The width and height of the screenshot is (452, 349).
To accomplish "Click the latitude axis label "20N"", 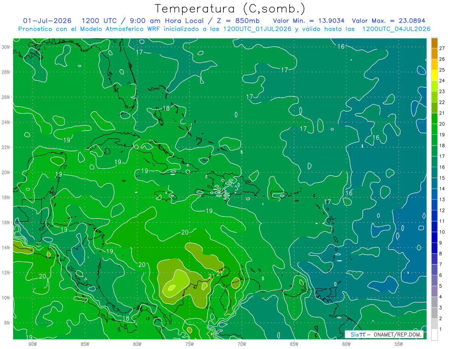I will click(5, 172).
